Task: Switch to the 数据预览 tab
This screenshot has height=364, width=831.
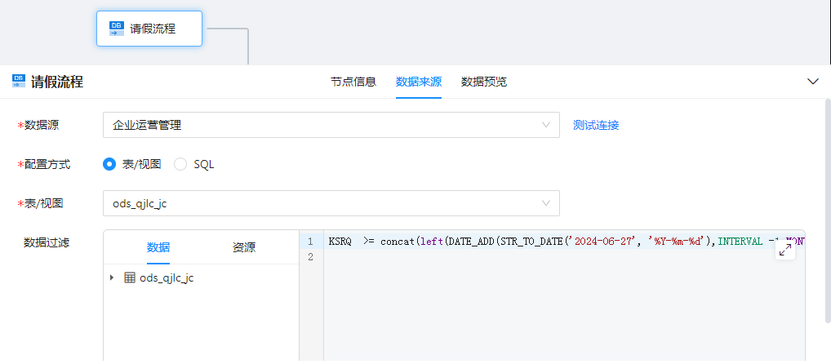Action: tap(483, 82)
